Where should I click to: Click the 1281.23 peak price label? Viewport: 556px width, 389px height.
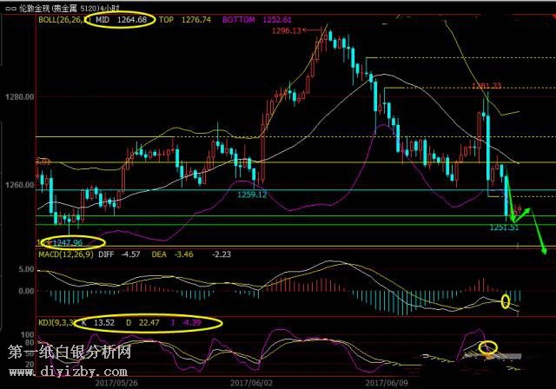point(487,85)
